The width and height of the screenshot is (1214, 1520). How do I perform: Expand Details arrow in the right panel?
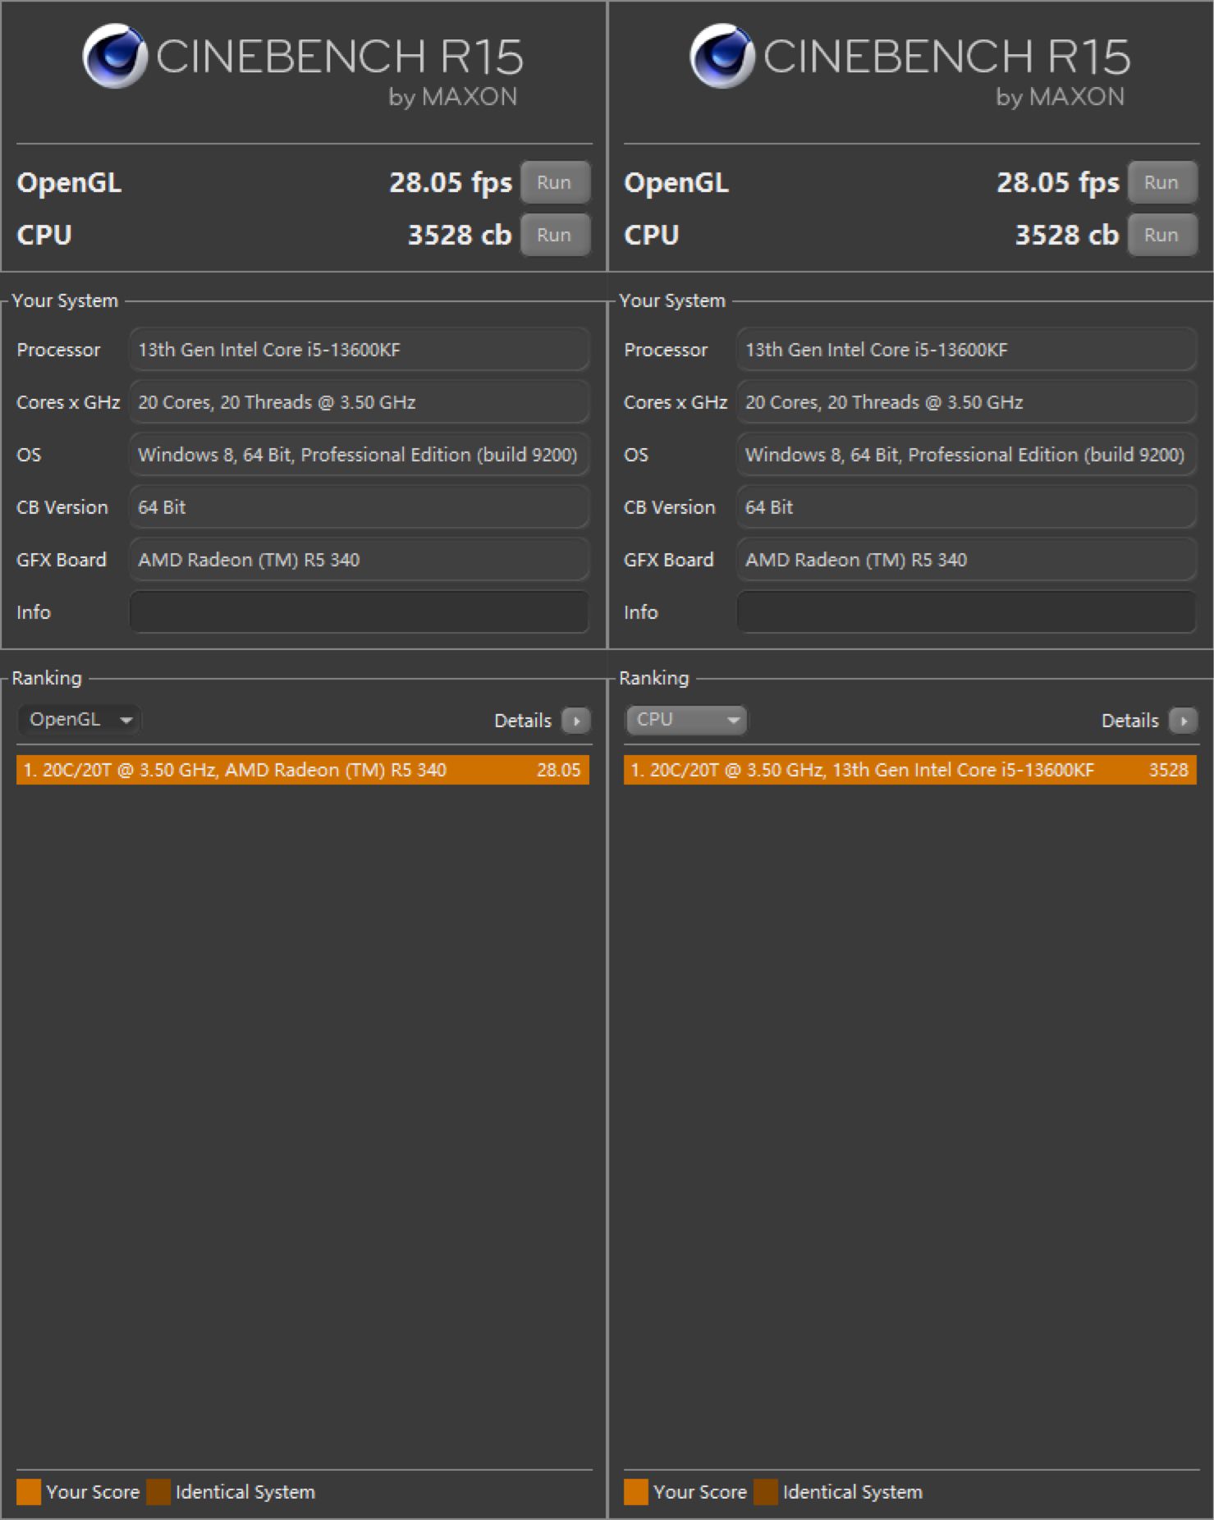[1184, 721]
